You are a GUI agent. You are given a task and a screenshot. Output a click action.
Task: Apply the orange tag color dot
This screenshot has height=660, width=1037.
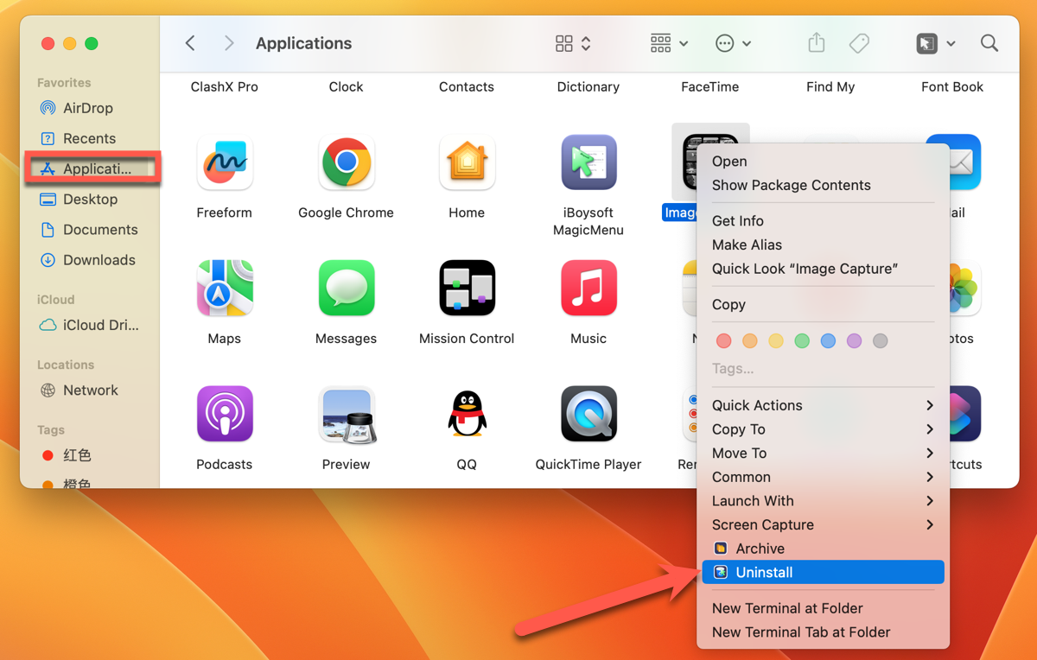click(750, 341)
